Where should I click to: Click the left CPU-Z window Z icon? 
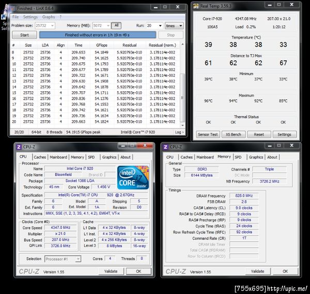tap(19, 147)
